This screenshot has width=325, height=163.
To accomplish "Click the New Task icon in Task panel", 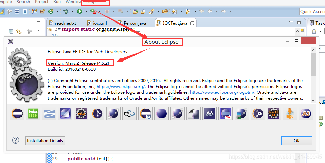I will click(x=314, y=31).
